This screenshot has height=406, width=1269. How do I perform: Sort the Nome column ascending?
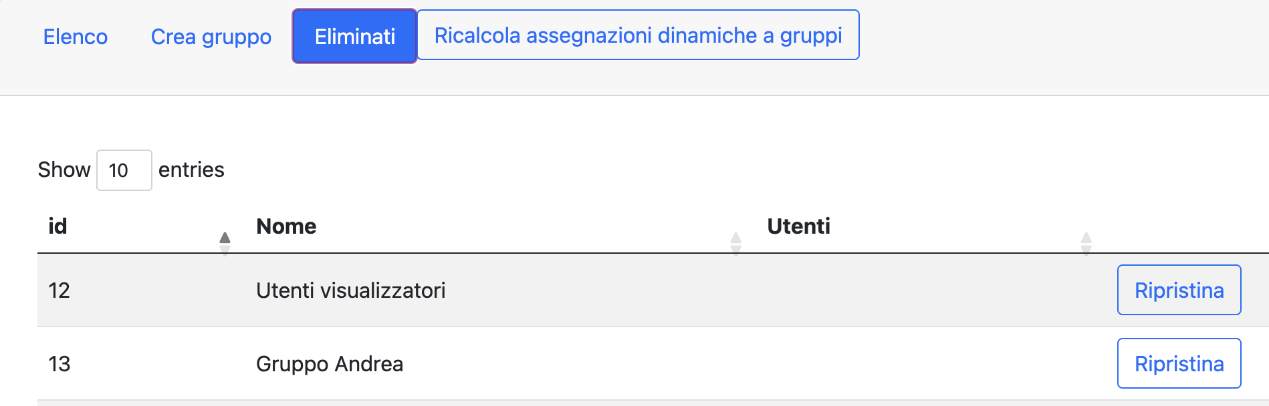tap(736, 238)
